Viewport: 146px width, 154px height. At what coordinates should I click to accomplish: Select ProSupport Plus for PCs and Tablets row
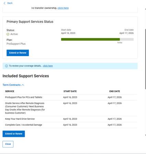[x=70, y=97]
